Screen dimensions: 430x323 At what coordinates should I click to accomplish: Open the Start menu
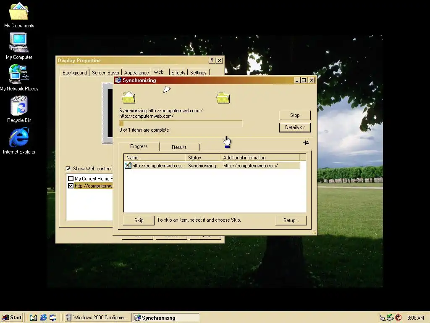point(12,318)
